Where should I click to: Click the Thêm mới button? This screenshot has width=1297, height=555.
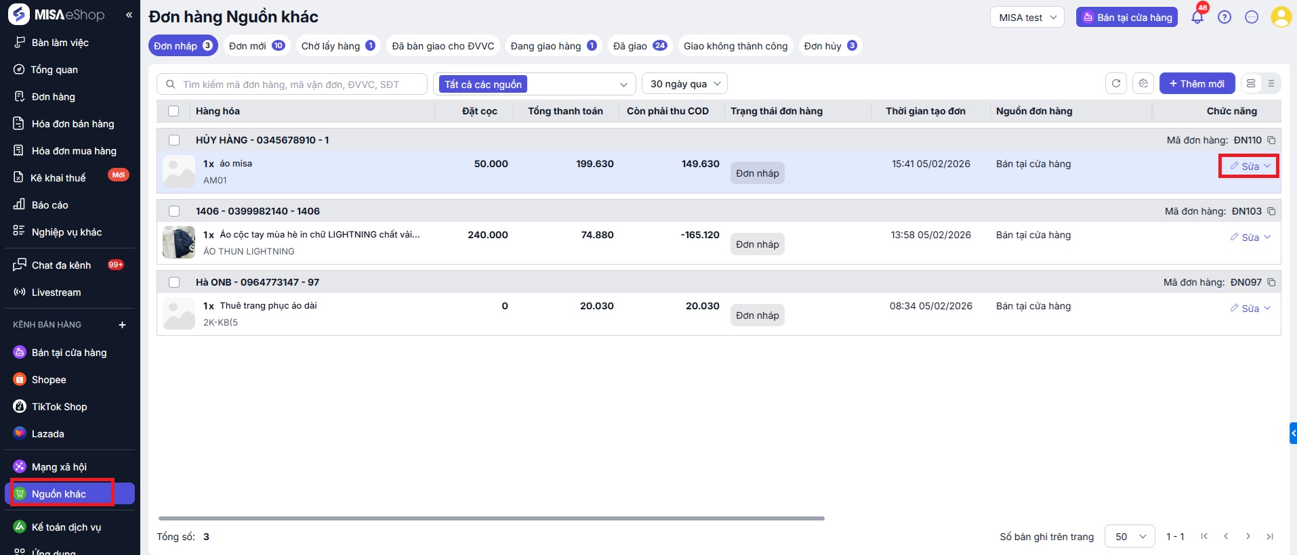[x=1197, y=84]
